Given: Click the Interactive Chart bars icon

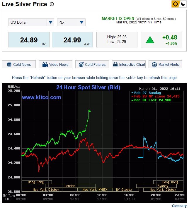Looking at the screenshot, I should 115,64.
